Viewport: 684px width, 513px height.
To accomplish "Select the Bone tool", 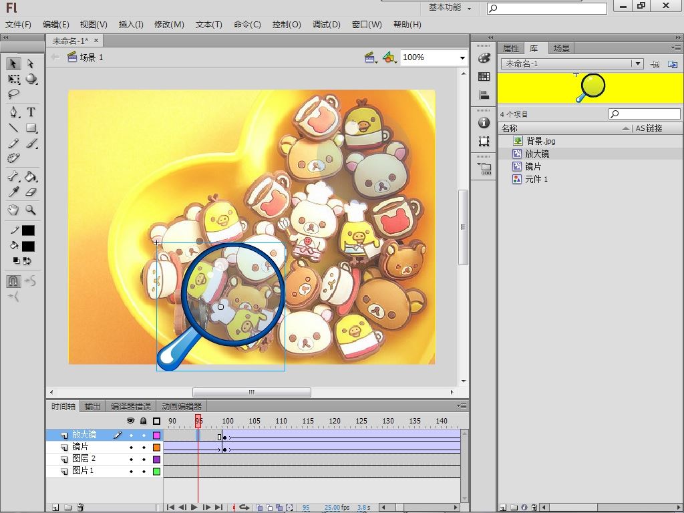I will [13, 176].
